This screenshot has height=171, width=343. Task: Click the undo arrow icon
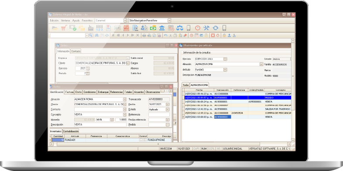point(165,35)
